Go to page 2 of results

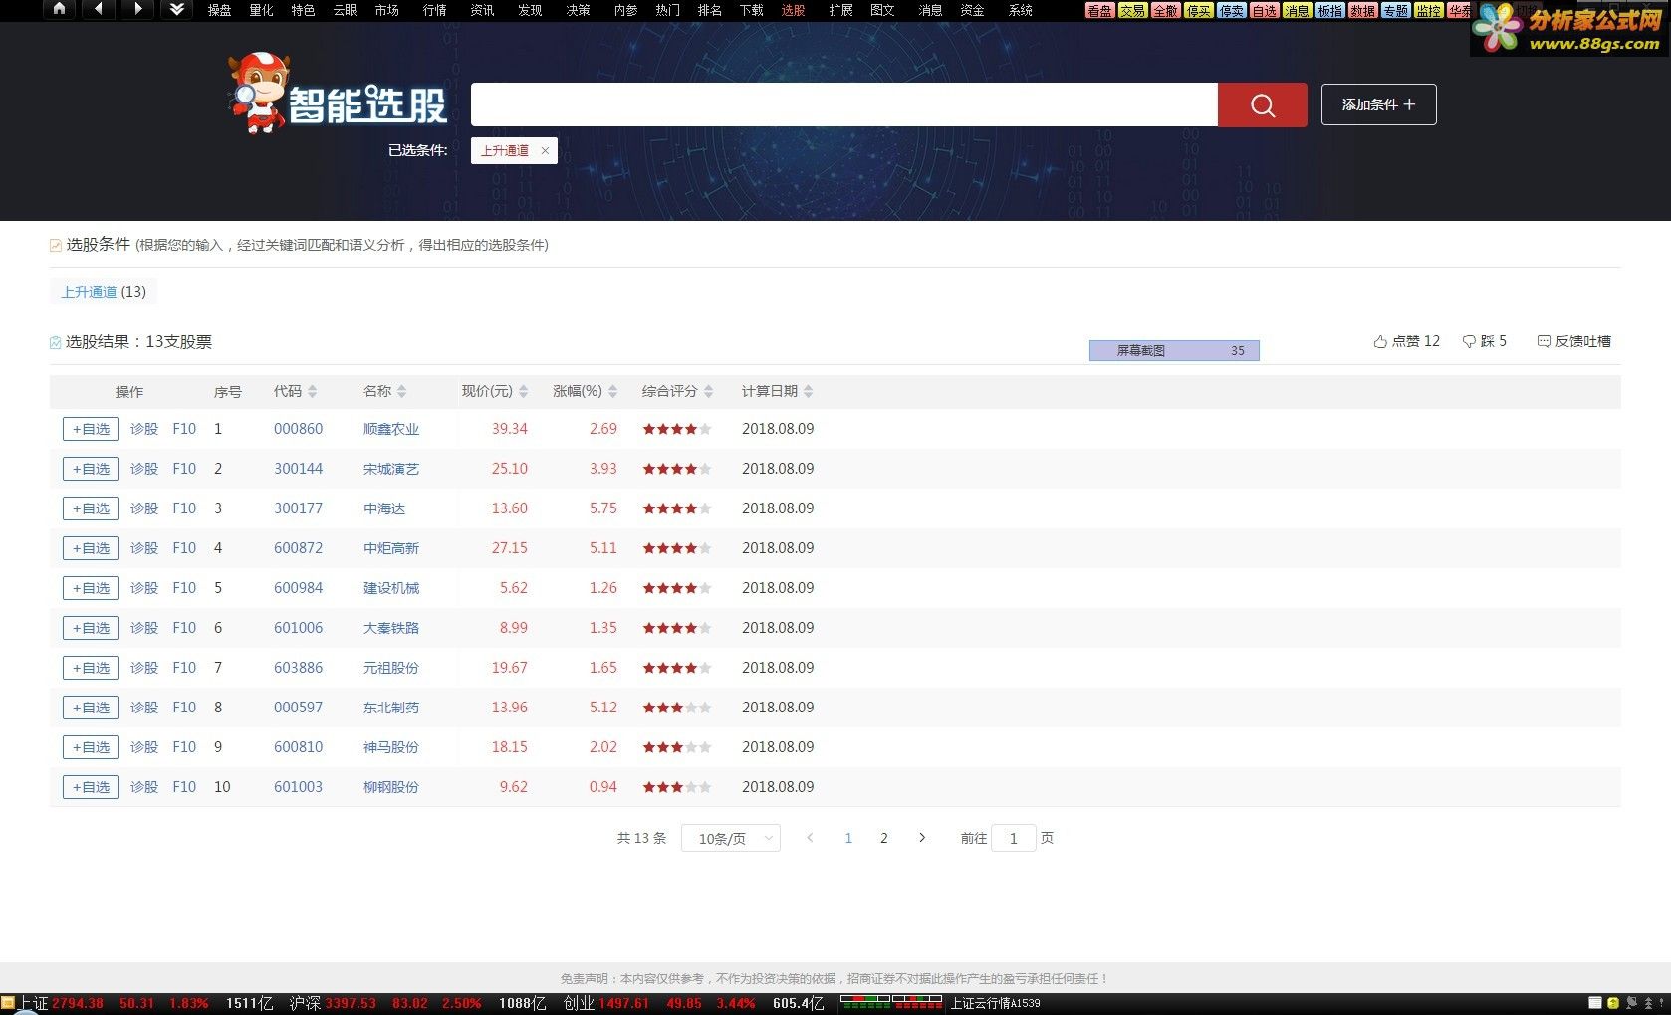883,838
